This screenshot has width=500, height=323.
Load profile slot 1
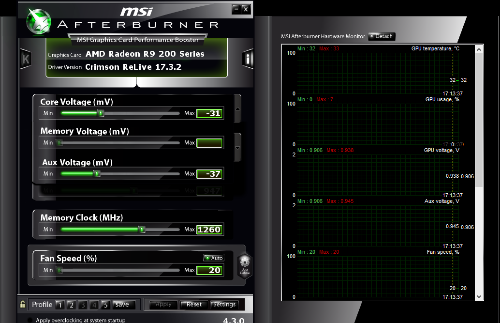pyautogui.click(x=60, y=305)
